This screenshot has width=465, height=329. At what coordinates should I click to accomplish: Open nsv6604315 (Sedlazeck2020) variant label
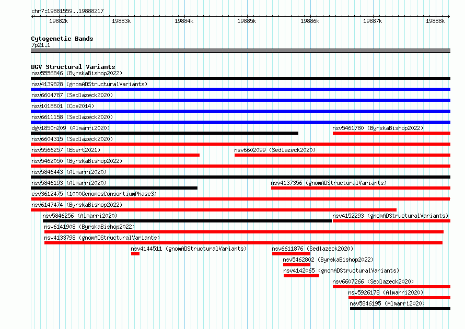(72, 139)
